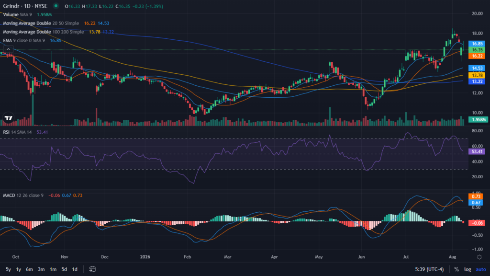
Task: Click the green market status dot
Action: tap(56, 6)
